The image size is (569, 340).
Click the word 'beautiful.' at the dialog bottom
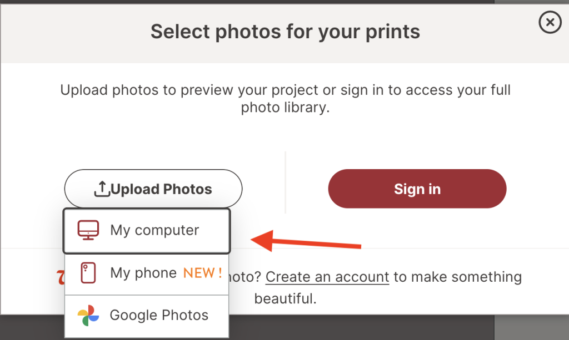285,299
